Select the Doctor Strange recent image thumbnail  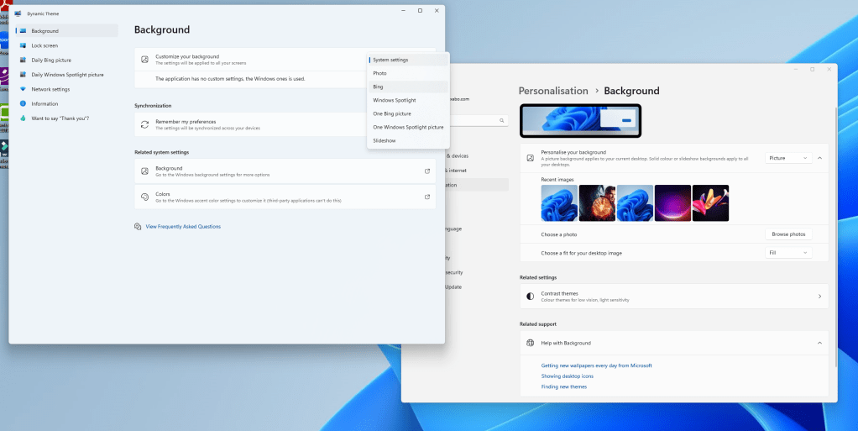[x=597, y=202]
